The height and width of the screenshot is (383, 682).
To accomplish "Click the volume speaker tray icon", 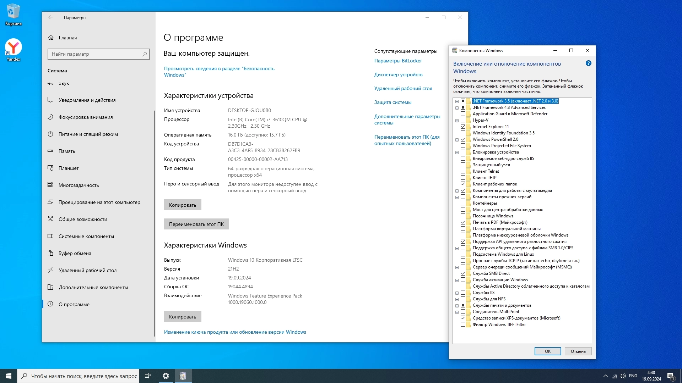I will click(622, 376).
